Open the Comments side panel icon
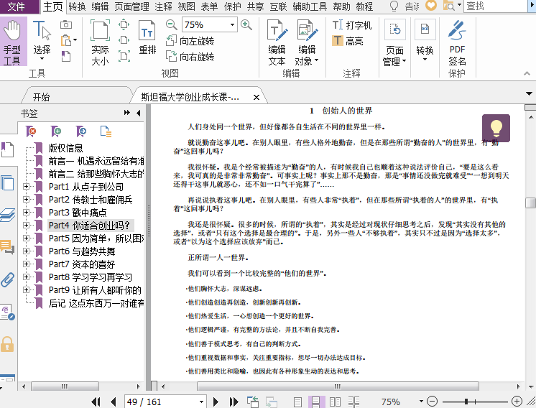Screen dimensions: 536x408 pos(7,246)
